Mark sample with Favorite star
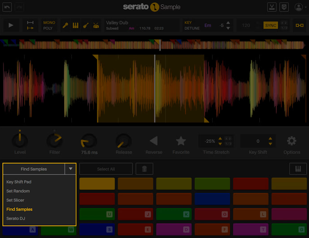Screen dimensions: 309x238 (181, 141)
